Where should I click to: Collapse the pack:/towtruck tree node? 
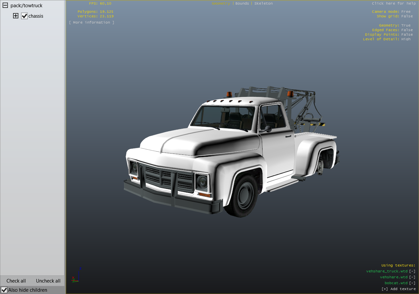5,6
